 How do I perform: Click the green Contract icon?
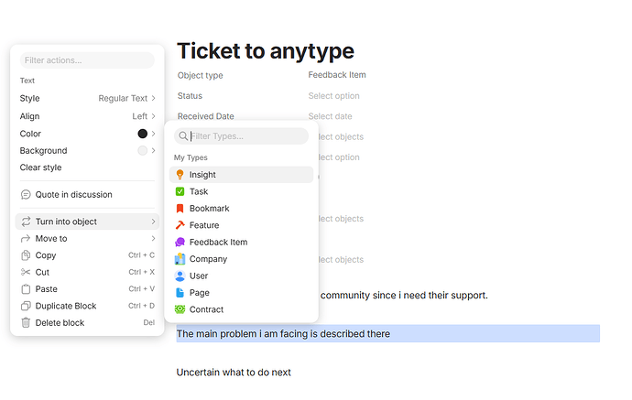[180, 309]
